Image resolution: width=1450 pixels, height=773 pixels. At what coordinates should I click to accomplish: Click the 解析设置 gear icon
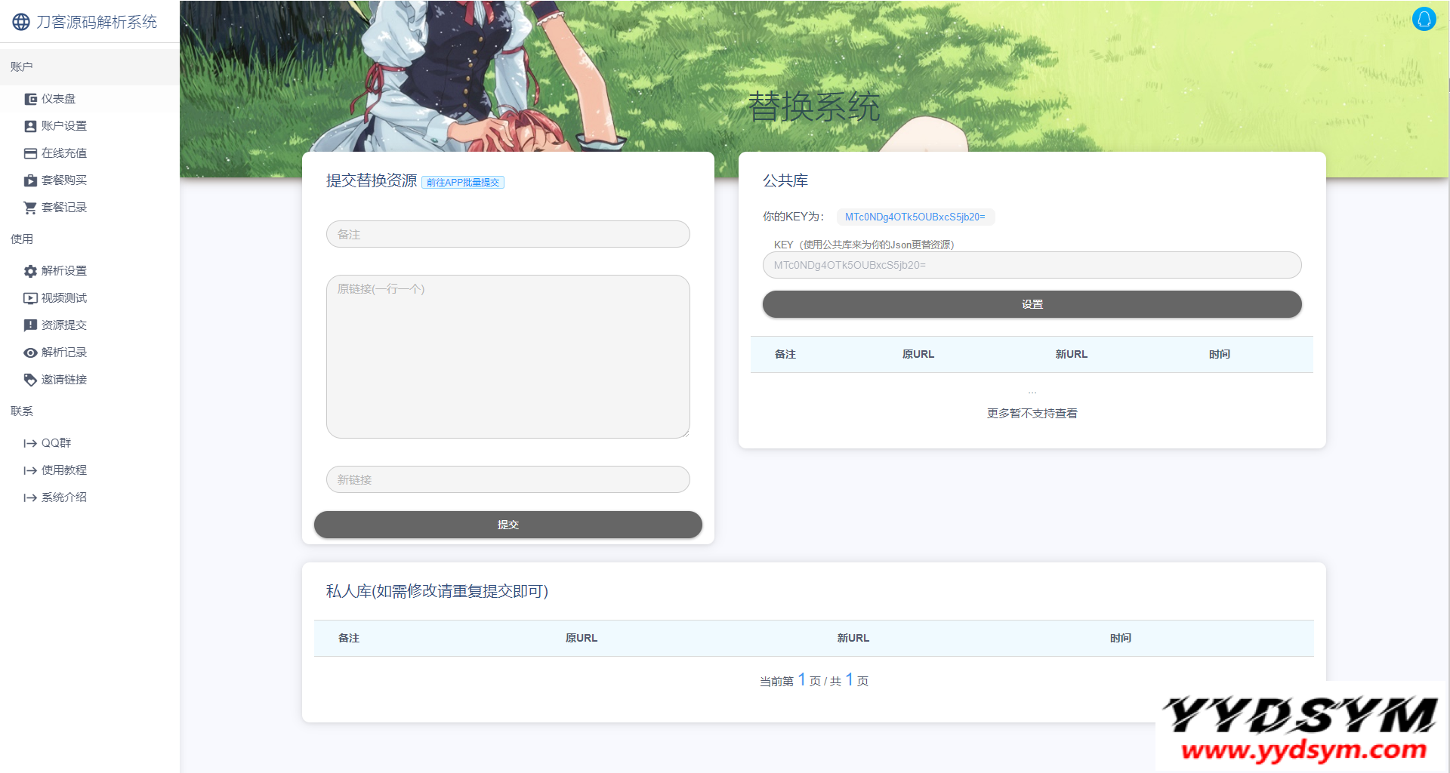tap(30, 271)
